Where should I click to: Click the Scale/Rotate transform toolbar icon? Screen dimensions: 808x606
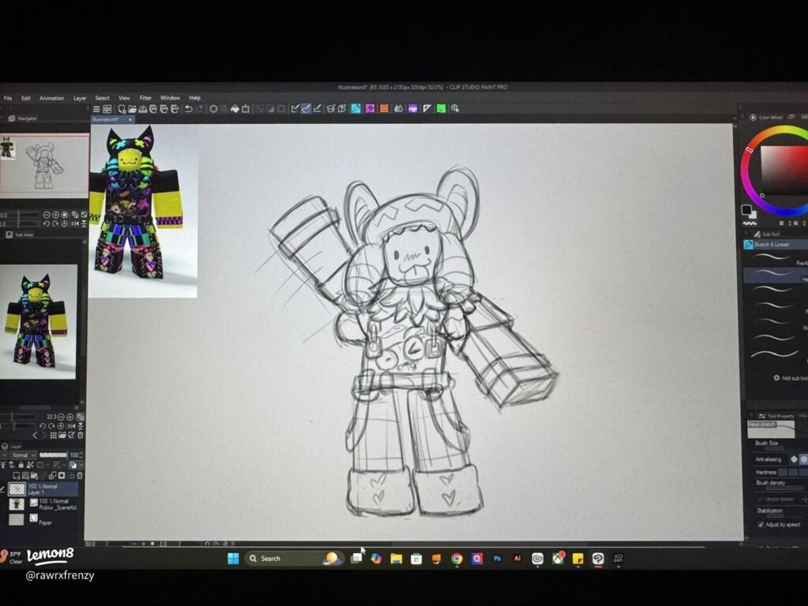[245, 109]
